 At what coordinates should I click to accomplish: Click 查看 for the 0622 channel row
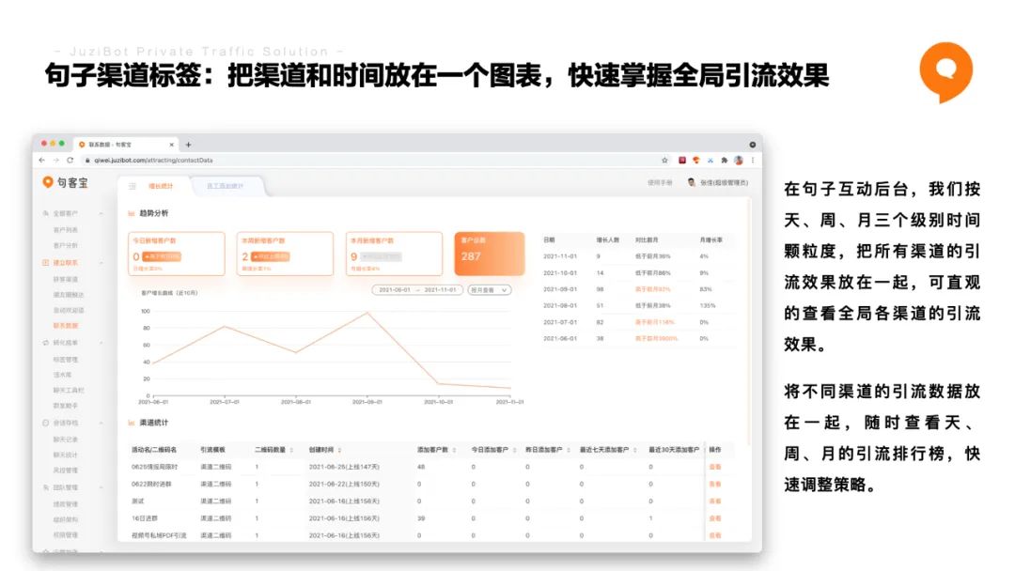point(715,485)
